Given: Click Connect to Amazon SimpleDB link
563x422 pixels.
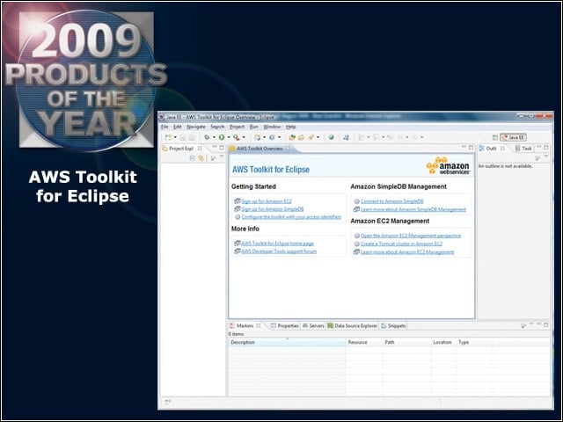Looking at the screenshot, I should (391, 201).
